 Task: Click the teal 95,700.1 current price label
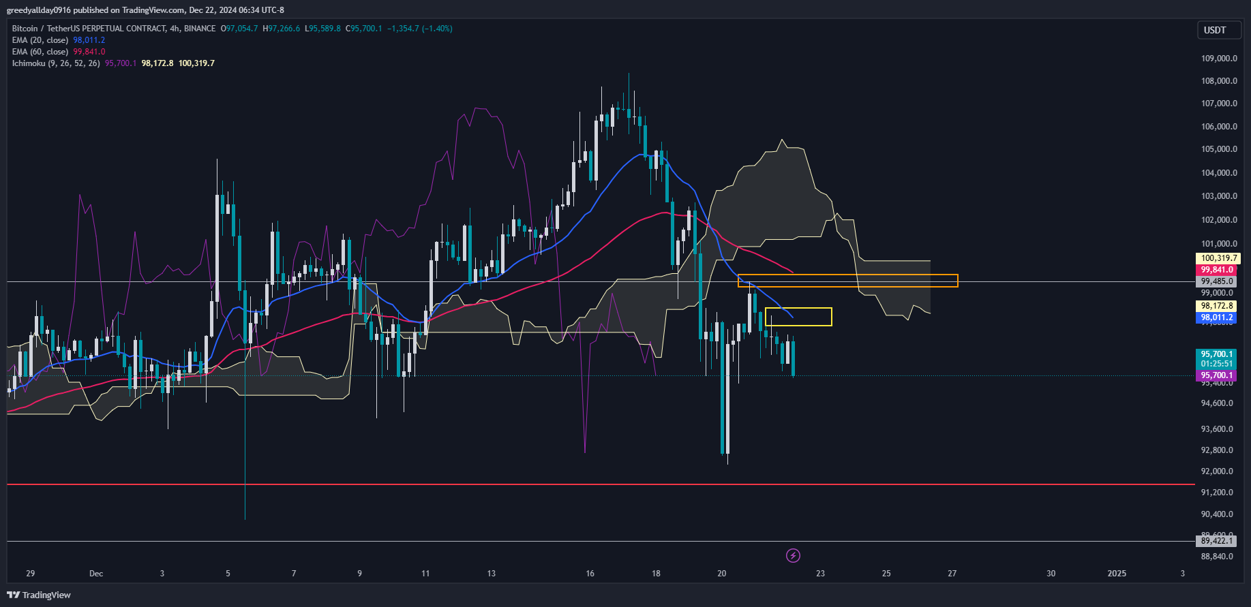(x=1217, y=354)
